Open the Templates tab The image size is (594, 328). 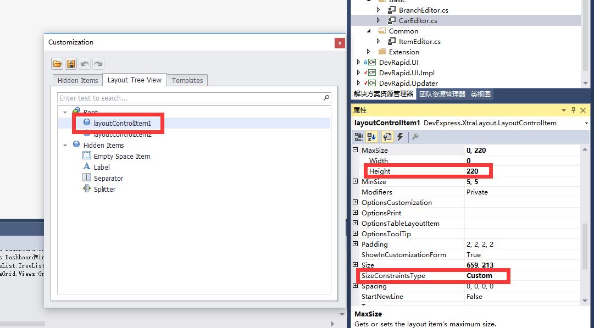coord(187,80)
